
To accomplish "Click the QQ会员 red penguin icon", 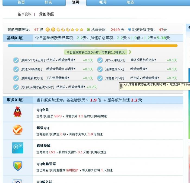I will click(x=18, y=112).
